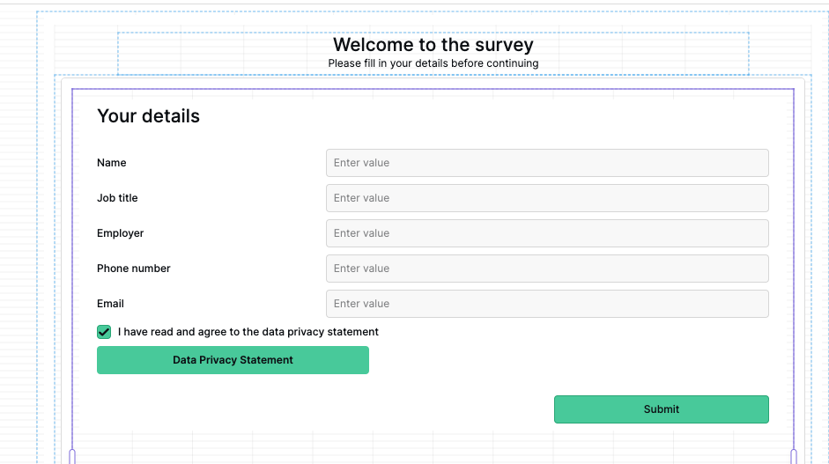This screenshot has height=464, width=829.
Task: Click the "Job title" field label
Action: tap(117, 198)
